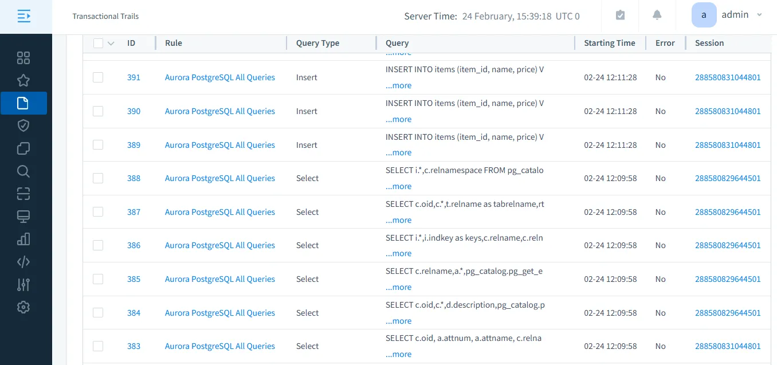Sort by the ID column header

131,43
